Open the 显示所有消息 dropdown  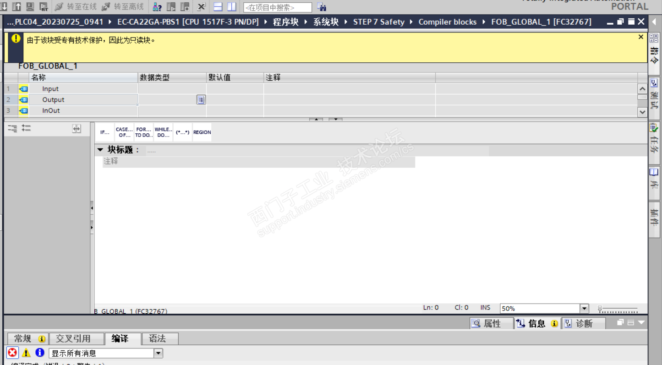tap(158, 353)
